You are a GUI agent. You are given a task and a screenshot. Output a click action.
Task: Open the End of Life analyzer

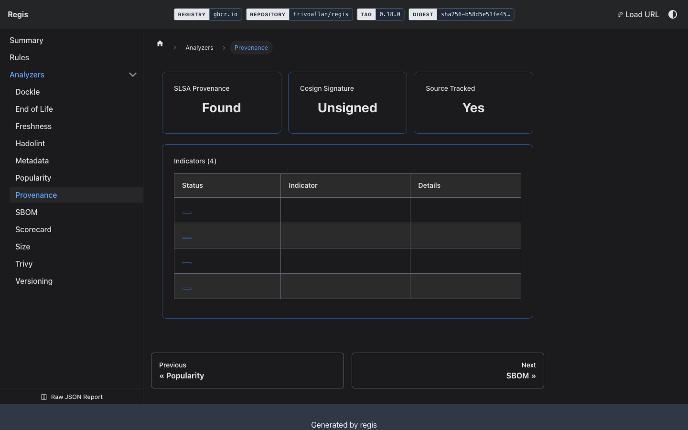[x=34, y=109]
